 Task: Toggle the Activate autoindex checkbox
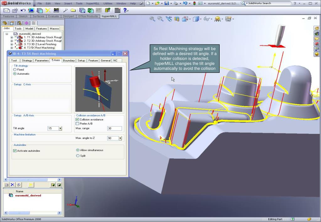click(15, 151)
